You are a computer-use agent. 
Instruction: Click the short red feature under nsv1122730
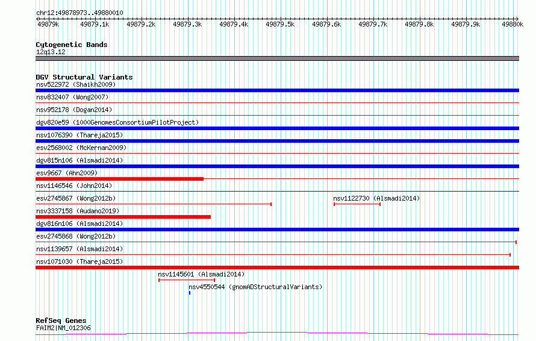357,204
